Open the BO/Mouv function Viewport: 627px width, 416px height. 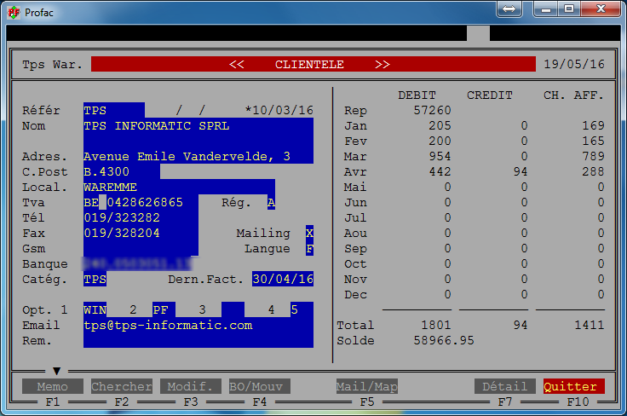point(259,387)
